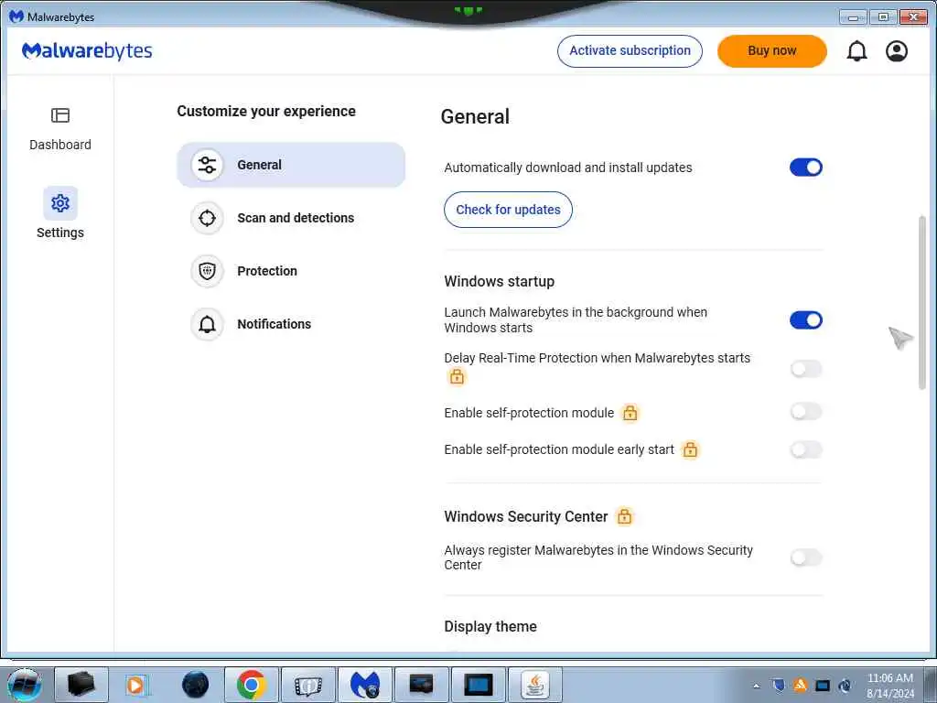Click the taskbar clock showing 11:06 AM

tap(890, 686)
